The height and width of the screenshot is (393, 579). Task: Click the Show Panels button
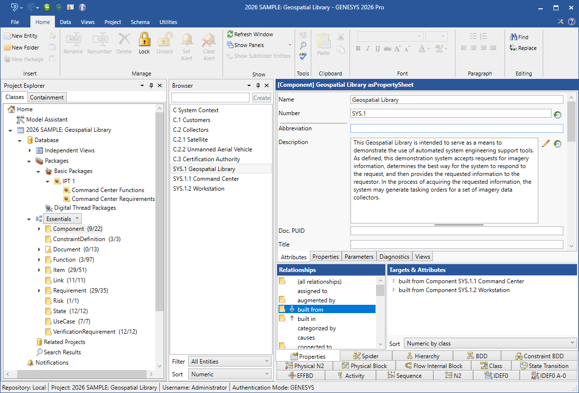point(249,45)
